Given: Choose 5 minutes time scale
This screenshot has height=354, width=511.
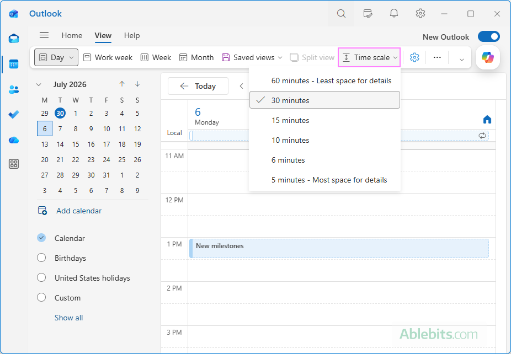Looking at the screenshot, I should (324, 180).
